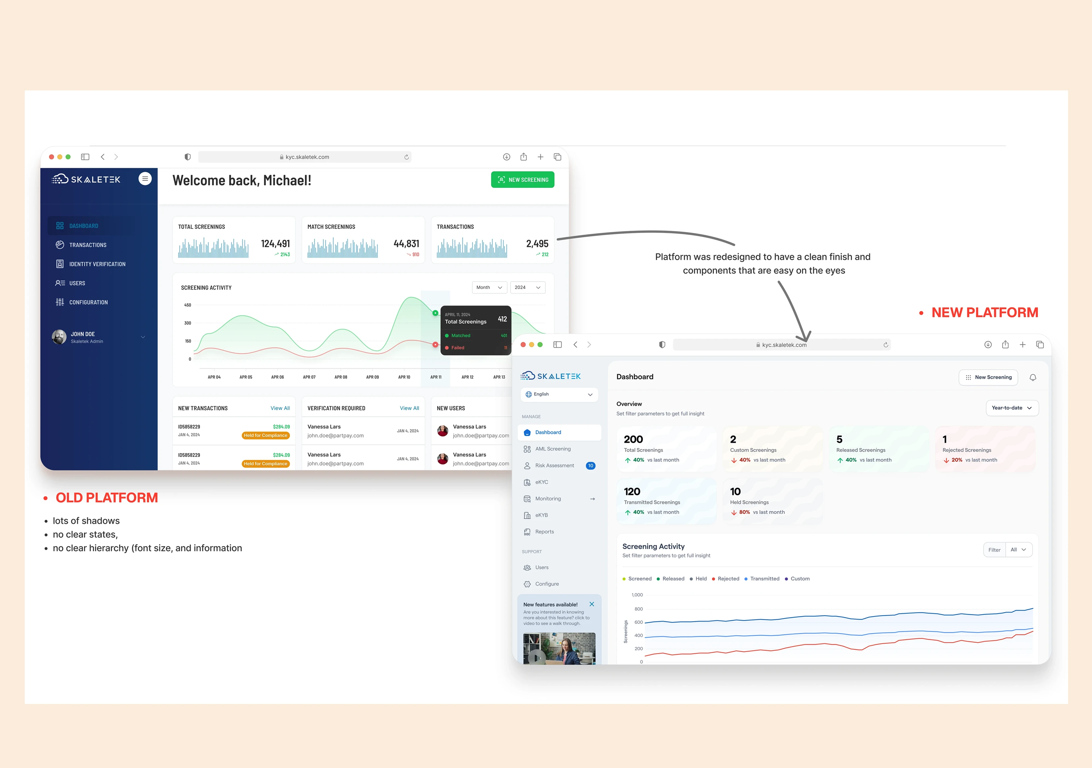Click the Reports sidebar item

click(x=544, y=532)
